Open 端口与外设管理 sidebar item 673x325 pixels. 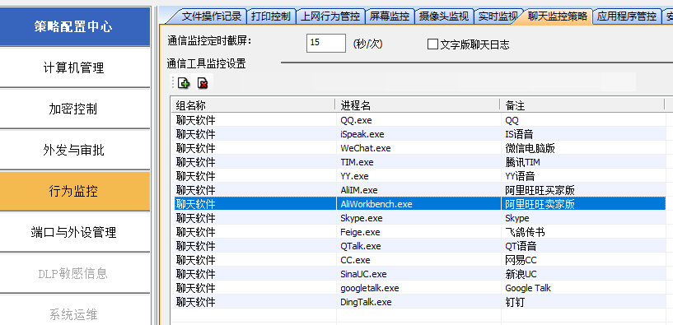pos(74,232)
